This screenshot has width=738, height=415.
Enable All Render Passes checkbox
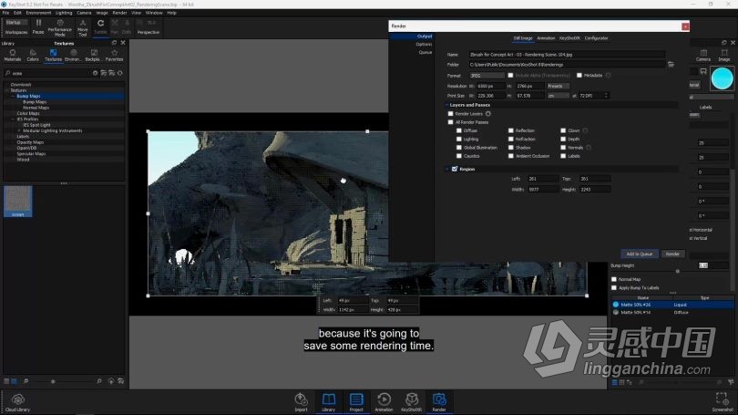point(450,122)
